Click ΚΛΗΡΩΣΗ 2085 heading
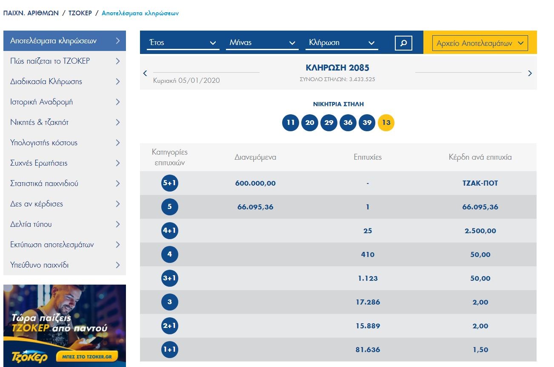 (x=337, y=68)
